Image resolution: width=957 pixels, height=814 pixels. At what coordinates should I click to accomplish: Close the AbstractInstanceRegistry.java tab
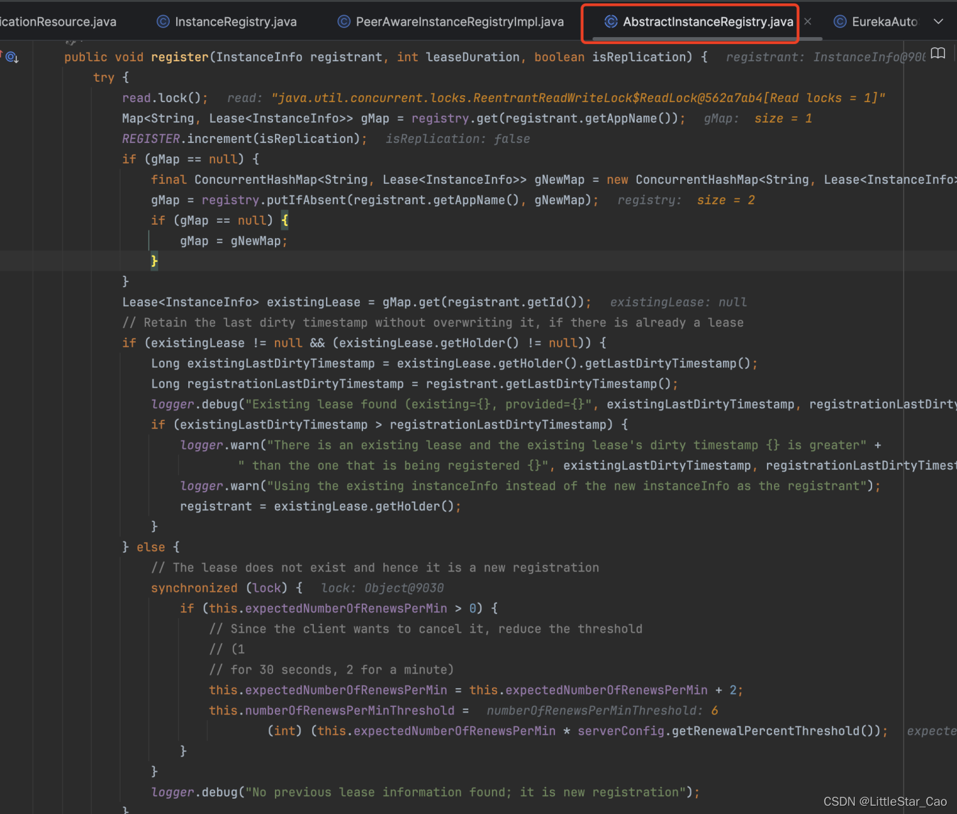click(x=808, y=22)
